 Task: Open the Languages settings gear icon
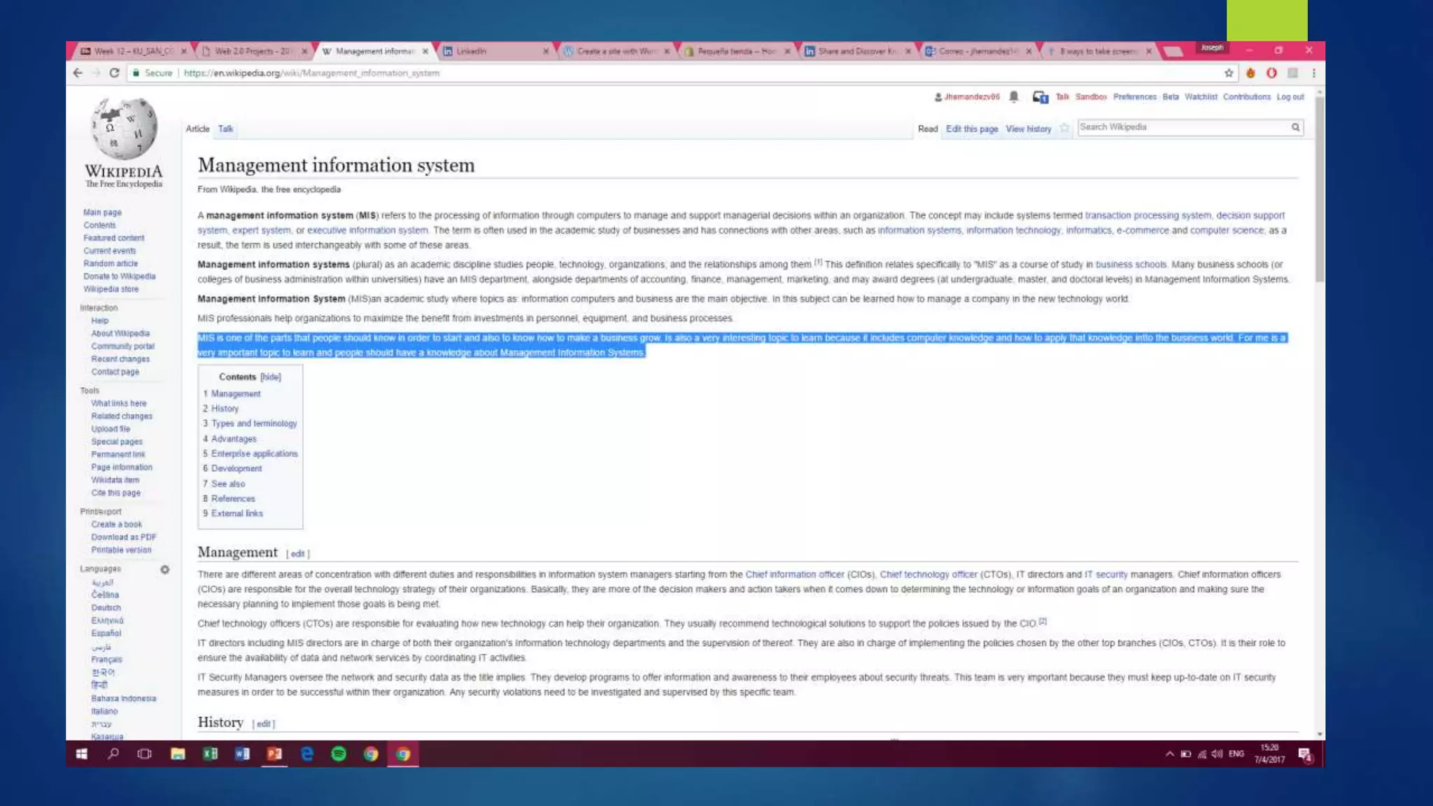point(165,570)
